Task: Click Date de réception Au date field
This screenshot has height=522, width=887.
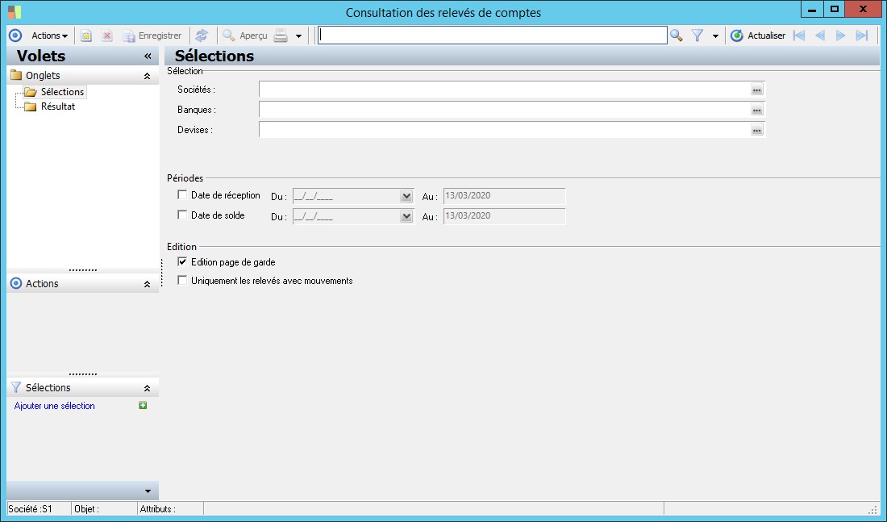Action: 504,196
